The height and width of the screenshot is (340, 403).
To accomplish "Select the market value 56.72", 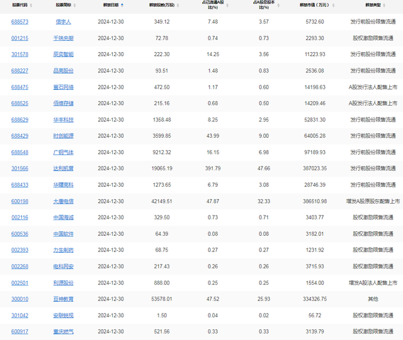I will click(315, 315).
